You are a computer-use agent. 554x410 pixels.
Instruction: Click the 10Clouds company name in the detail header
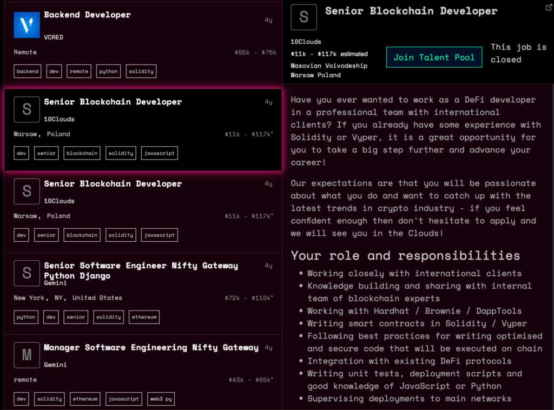click(306, 42)
